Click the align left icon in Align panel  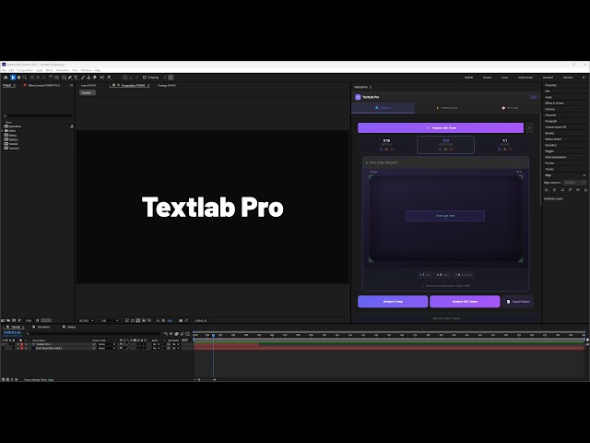coord(547,190)
